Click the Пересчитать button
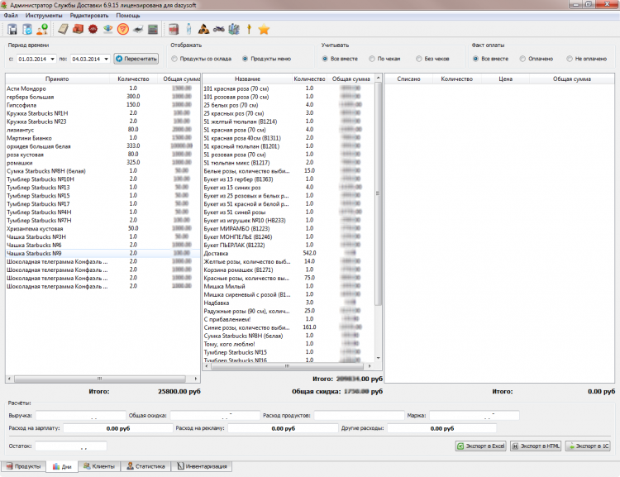 (x=136, y=59)
